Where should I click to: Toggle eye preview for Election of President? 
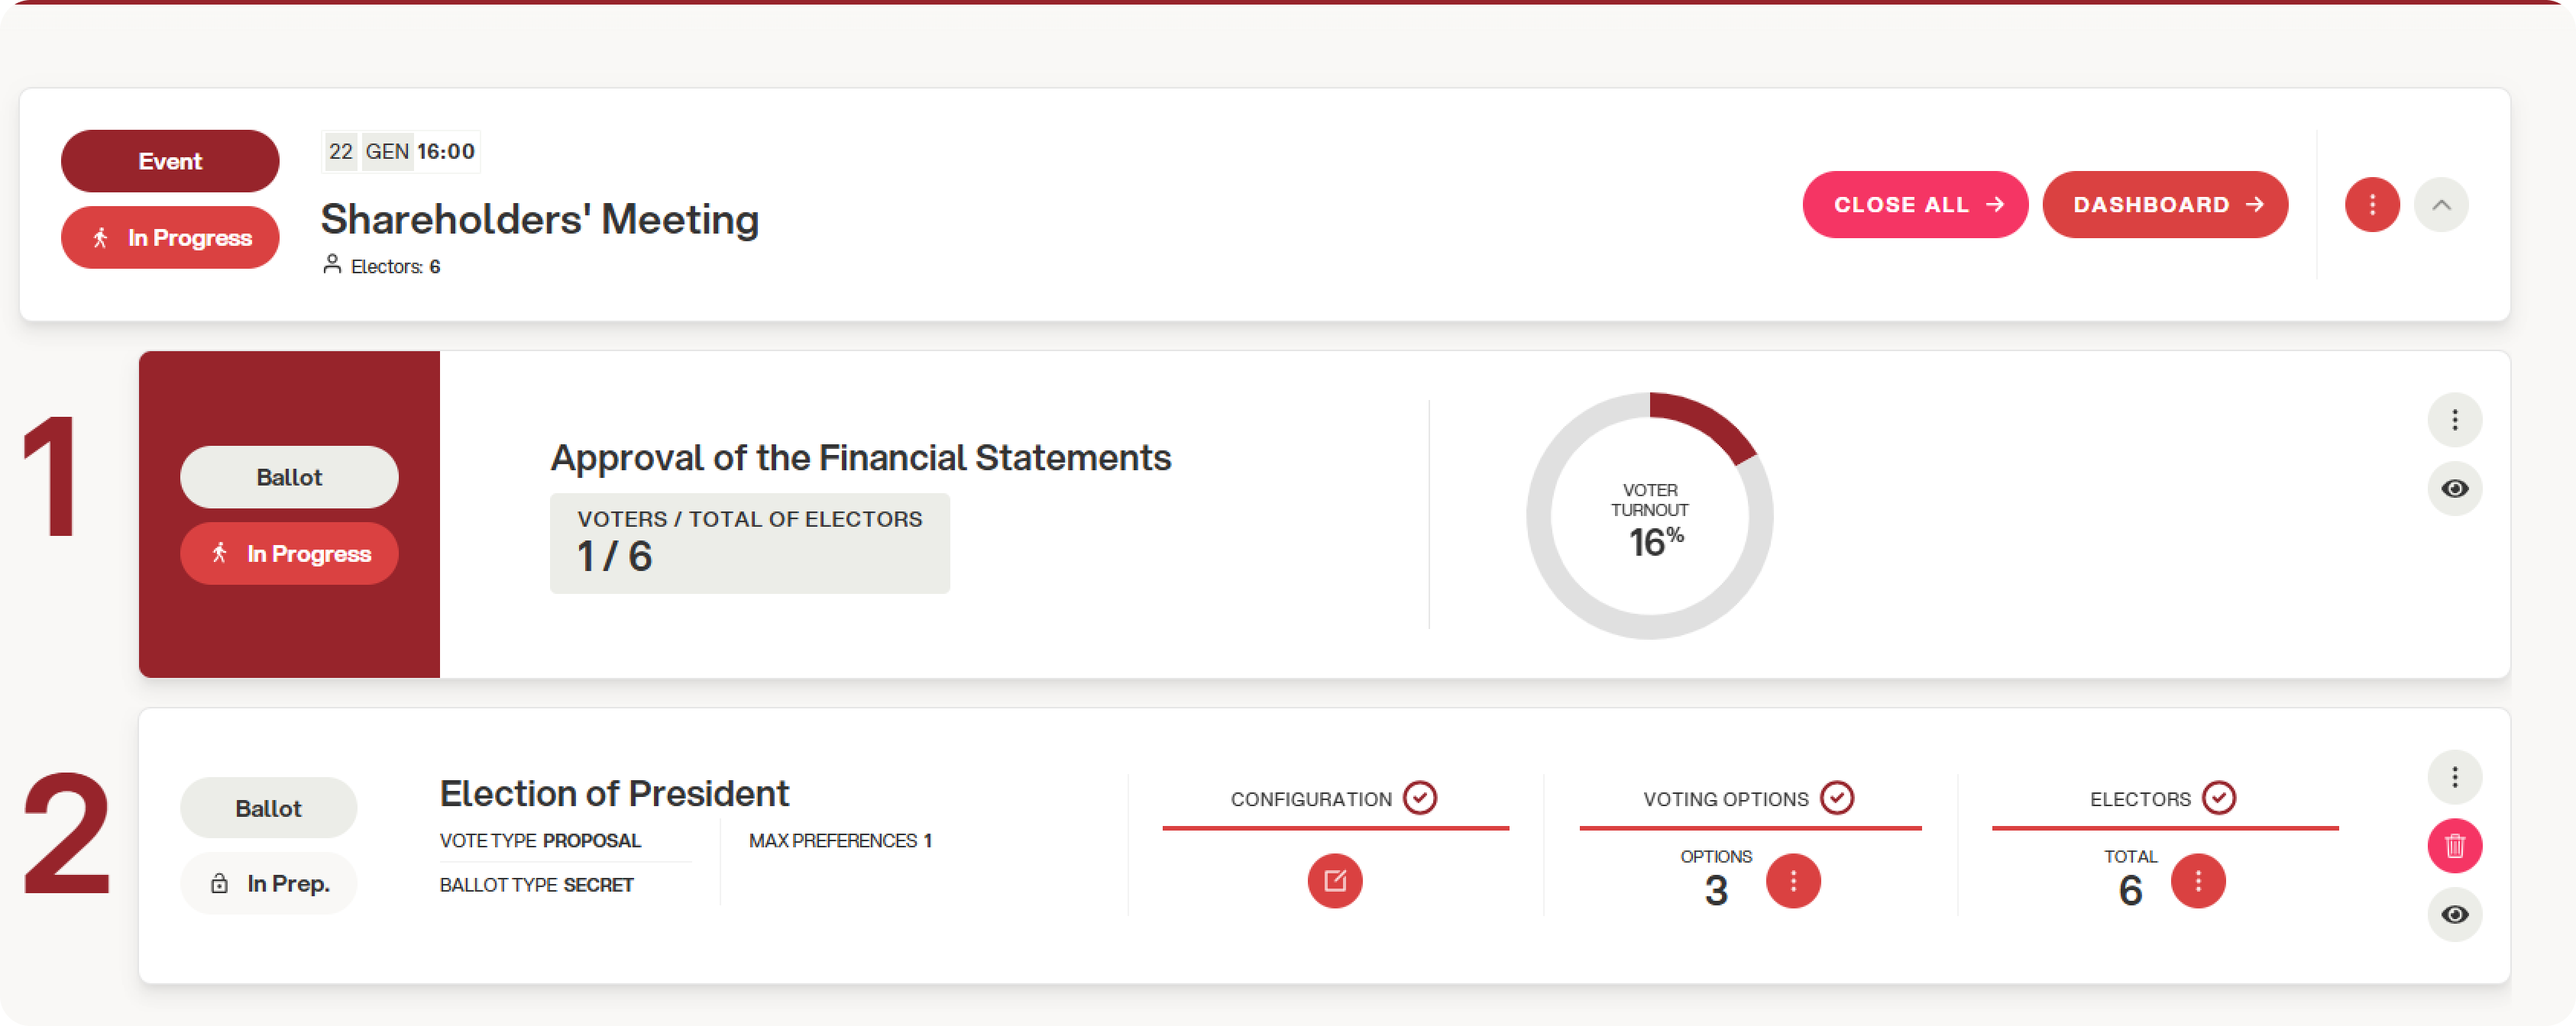click(x=2454, y=914)
